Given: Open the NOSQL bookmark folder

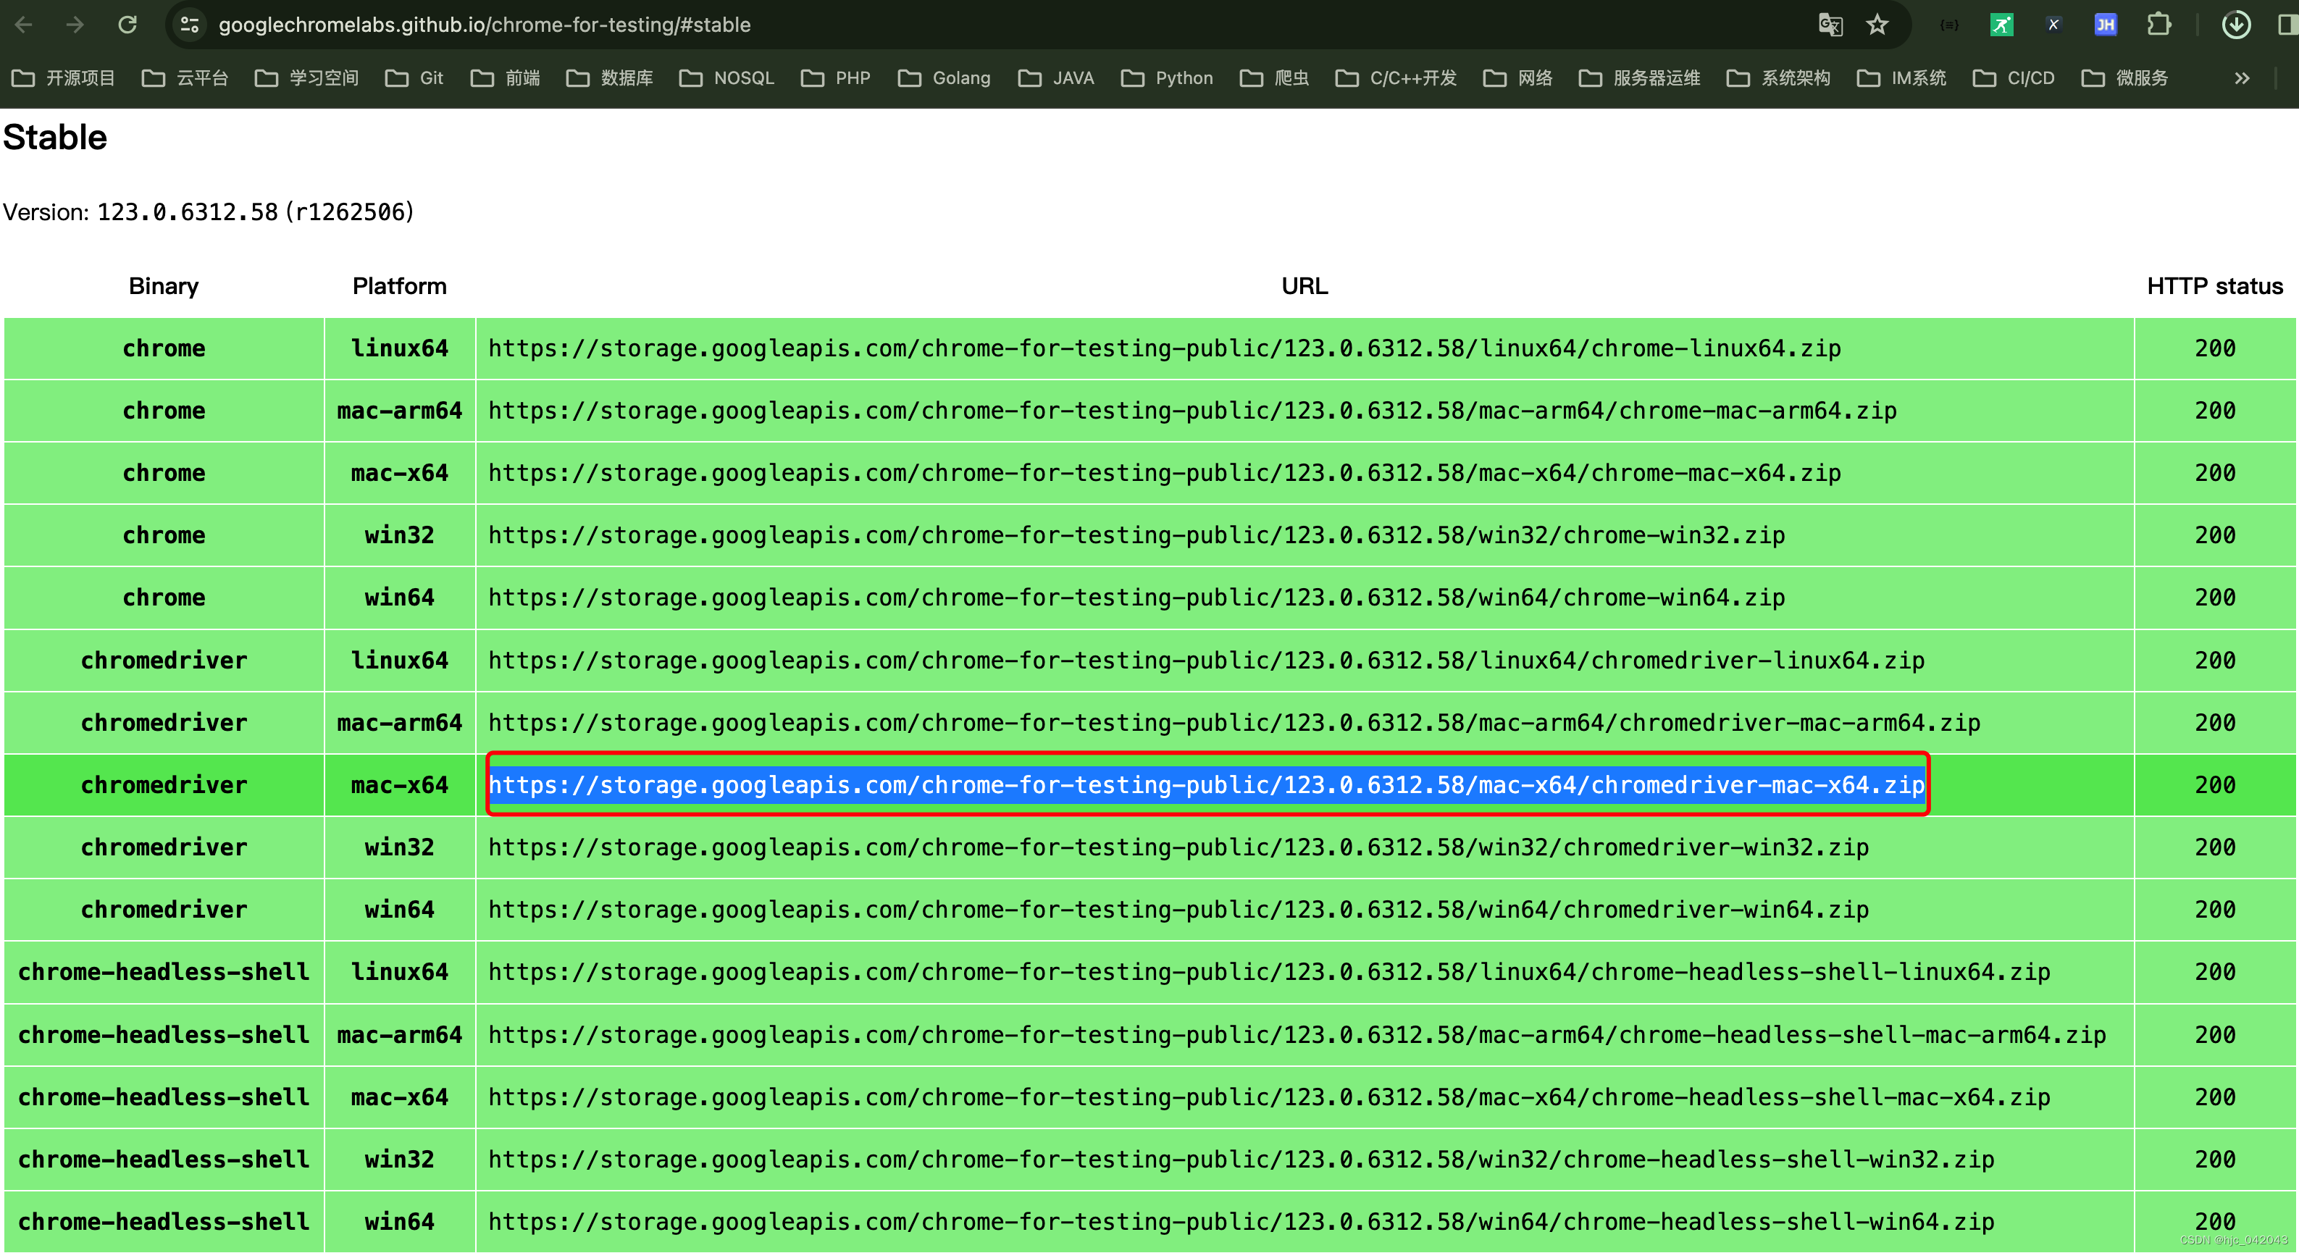Looking at the screenshot, I should [x=726, y=78].
